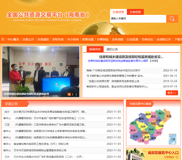The image size is (182, 160).
Task: Open the 市场动态 menu item
Action: (x=147, y=40)
